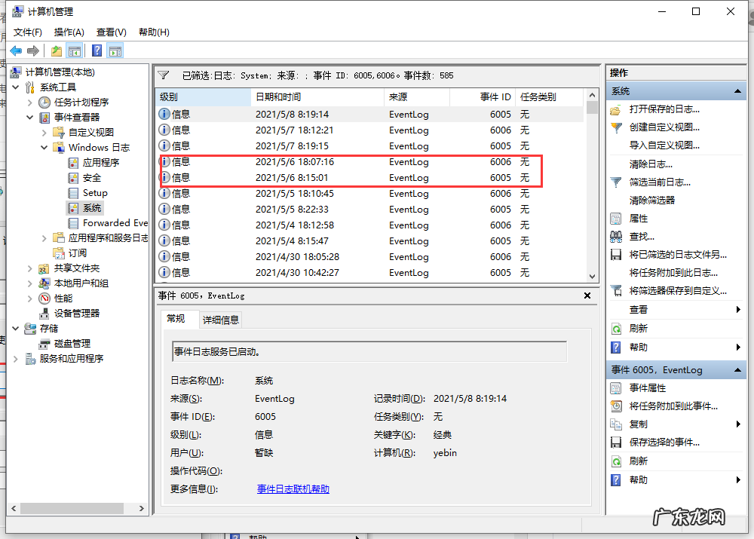The height and width of the screenshot is (539, 754).
Task: Click the back navigation arrow
Action: pos(17,50)
